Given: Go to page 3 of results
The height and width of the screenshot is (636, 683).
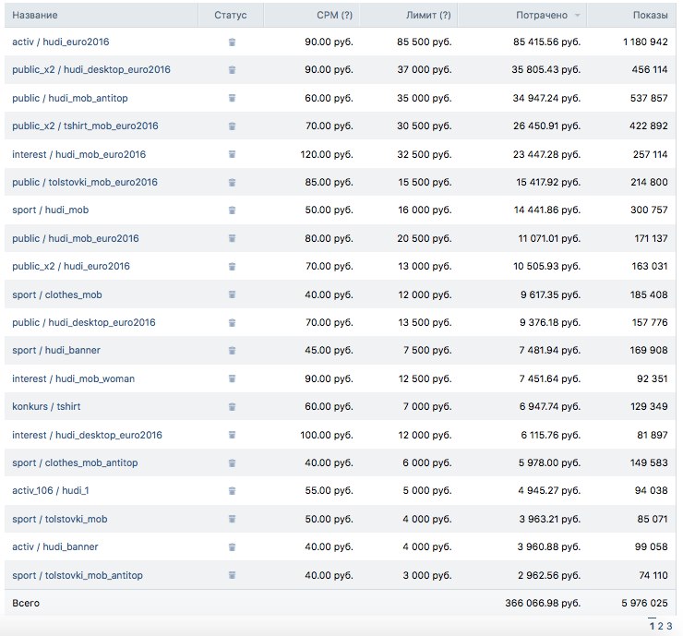Looking at the screenshot, I should tap(669, 626).
